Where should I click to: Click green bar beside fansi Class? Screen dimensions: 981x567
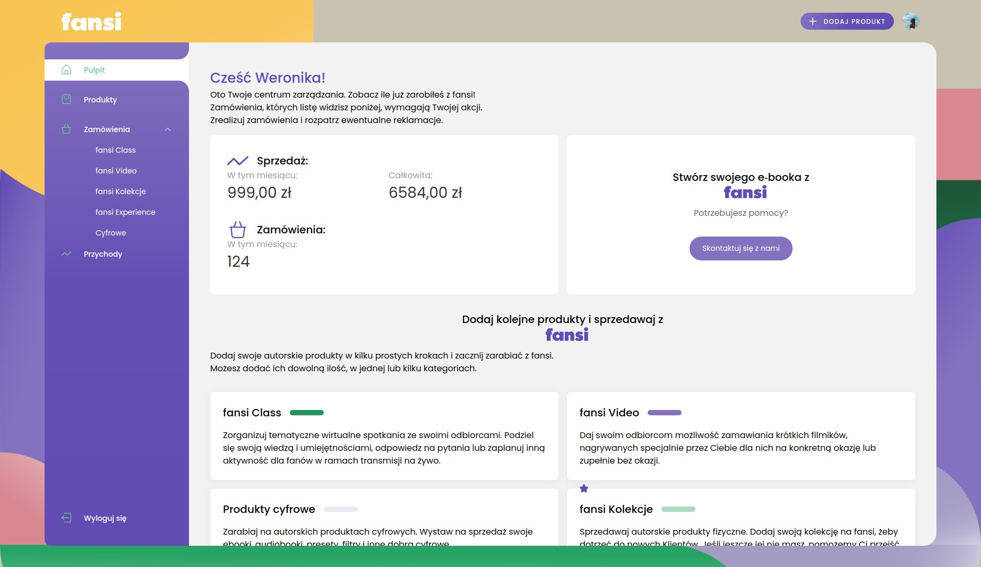pyautogui.click(x=307, y=413)
